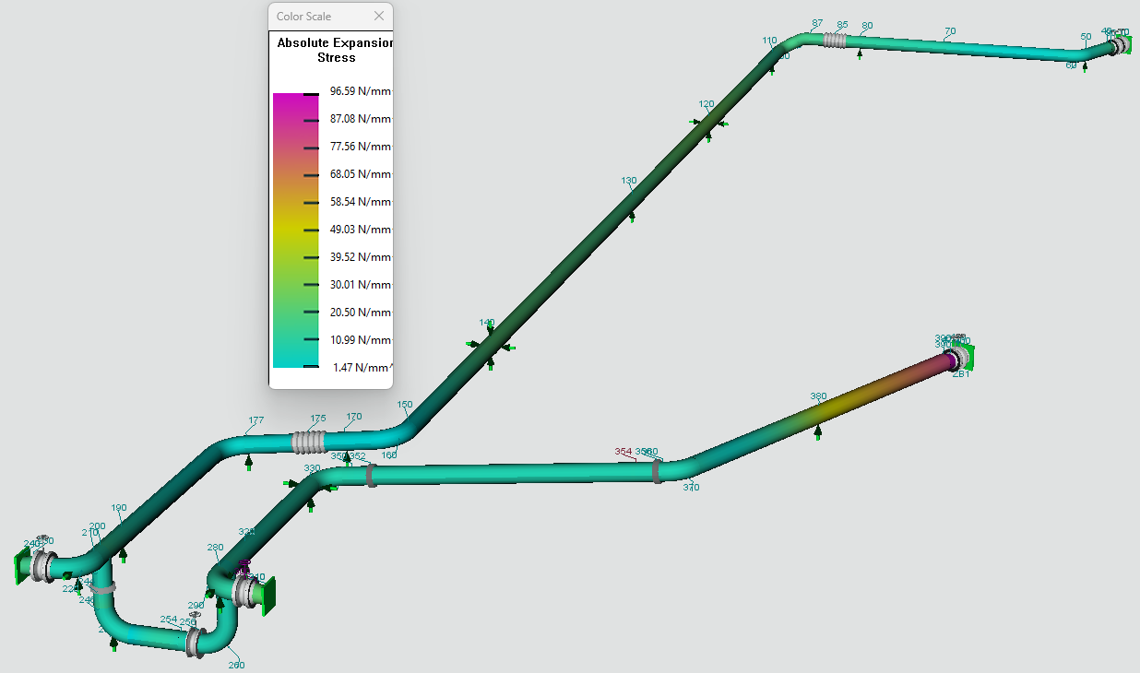Screen dimensions: 1140x673
Task: Click node label 370
Action: click(691, 487)
